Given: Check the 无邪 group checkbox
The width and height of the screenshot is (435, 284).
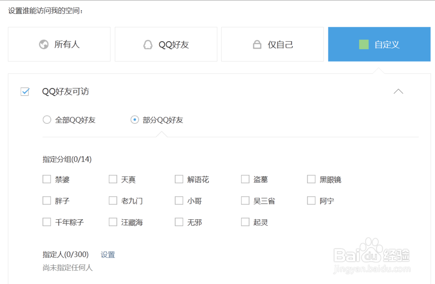Looking at the screenshot, I should pos(179,222).
